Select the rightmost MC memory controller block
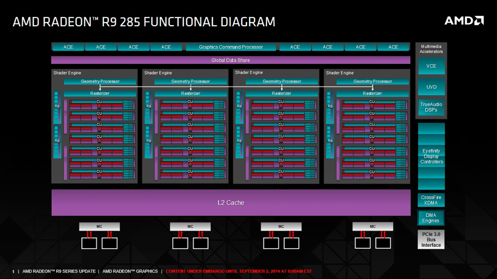This screenshot has width=497, height=279. click(373, 227)
